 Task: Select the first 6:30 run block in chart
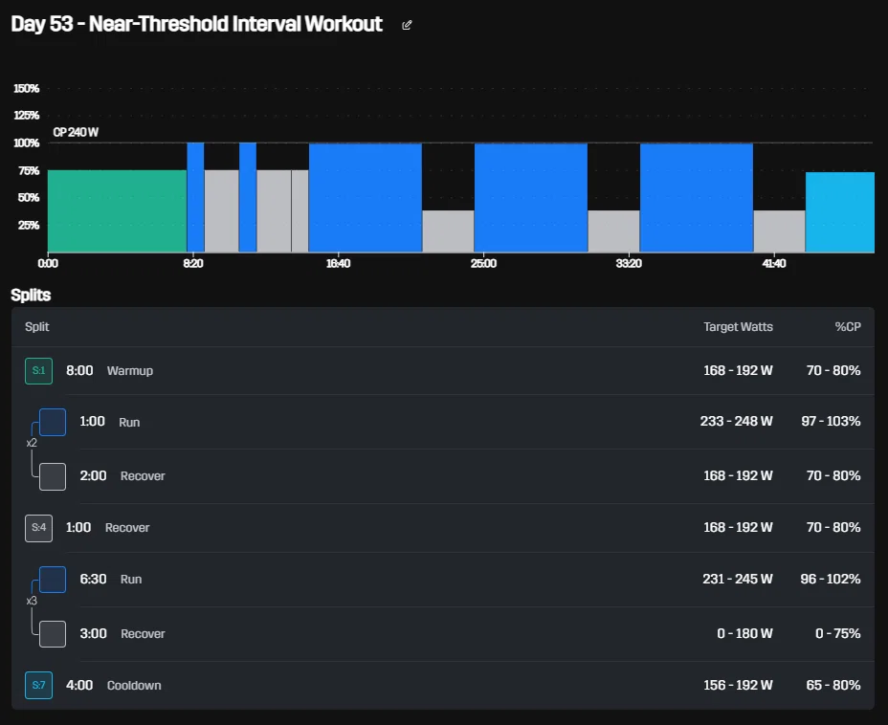click(x=366, y=198)
